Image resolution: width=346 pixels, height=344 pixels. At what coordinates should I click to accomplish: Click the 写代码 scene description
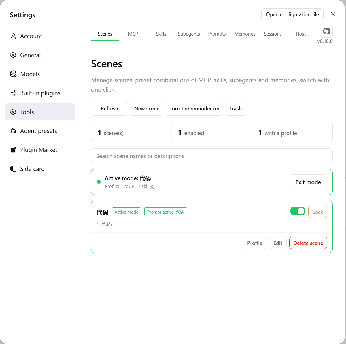pos(104,224)
